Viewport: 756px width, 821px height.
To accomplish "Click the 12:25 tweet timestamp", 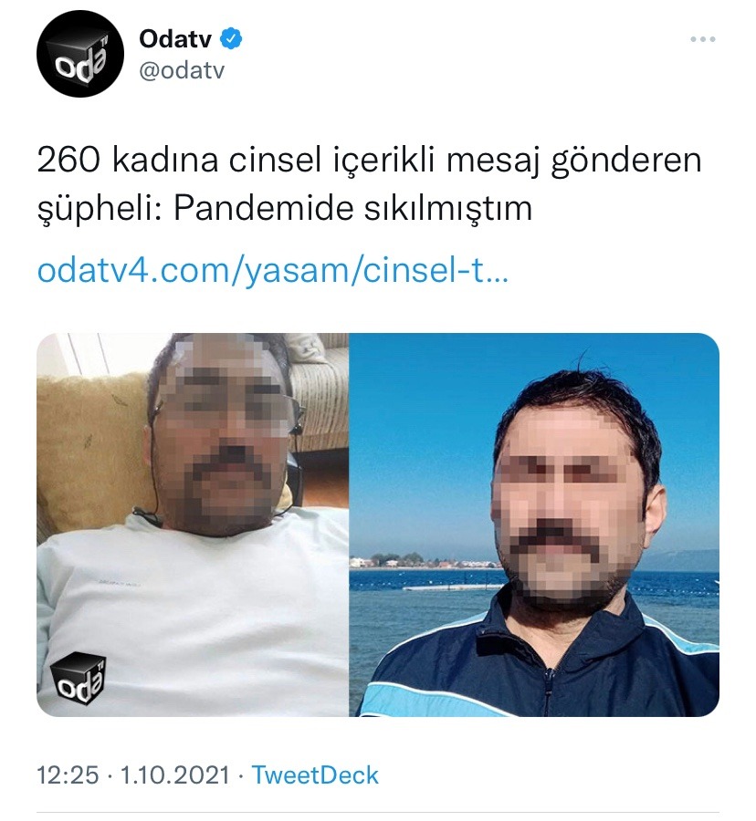I will (x=68, y=774).
